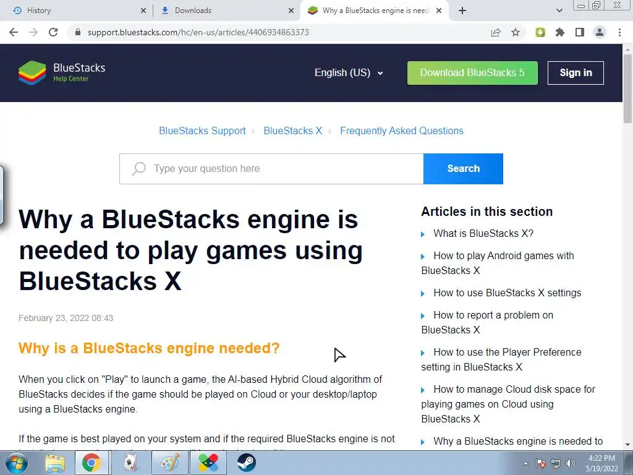
Task: Click the Sign in button
Action: tap(576, 73)
